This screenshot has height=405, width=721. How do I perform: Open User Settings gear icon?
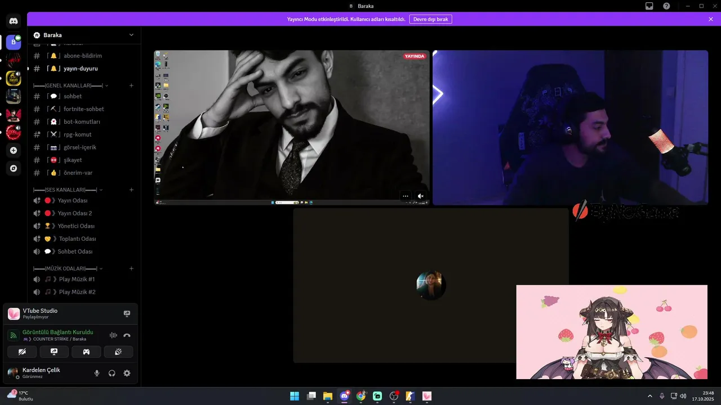click(x=127, y=373)
